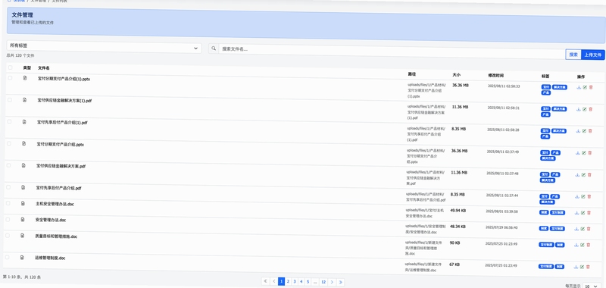Delete 宝付分期支付产品介绍.pptx file
Screen dimensions: 606x288
[x=590, y=153]
